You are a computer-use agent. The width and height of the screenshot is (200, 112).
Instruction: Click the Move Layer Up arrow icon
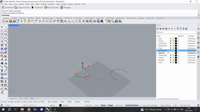169,29
